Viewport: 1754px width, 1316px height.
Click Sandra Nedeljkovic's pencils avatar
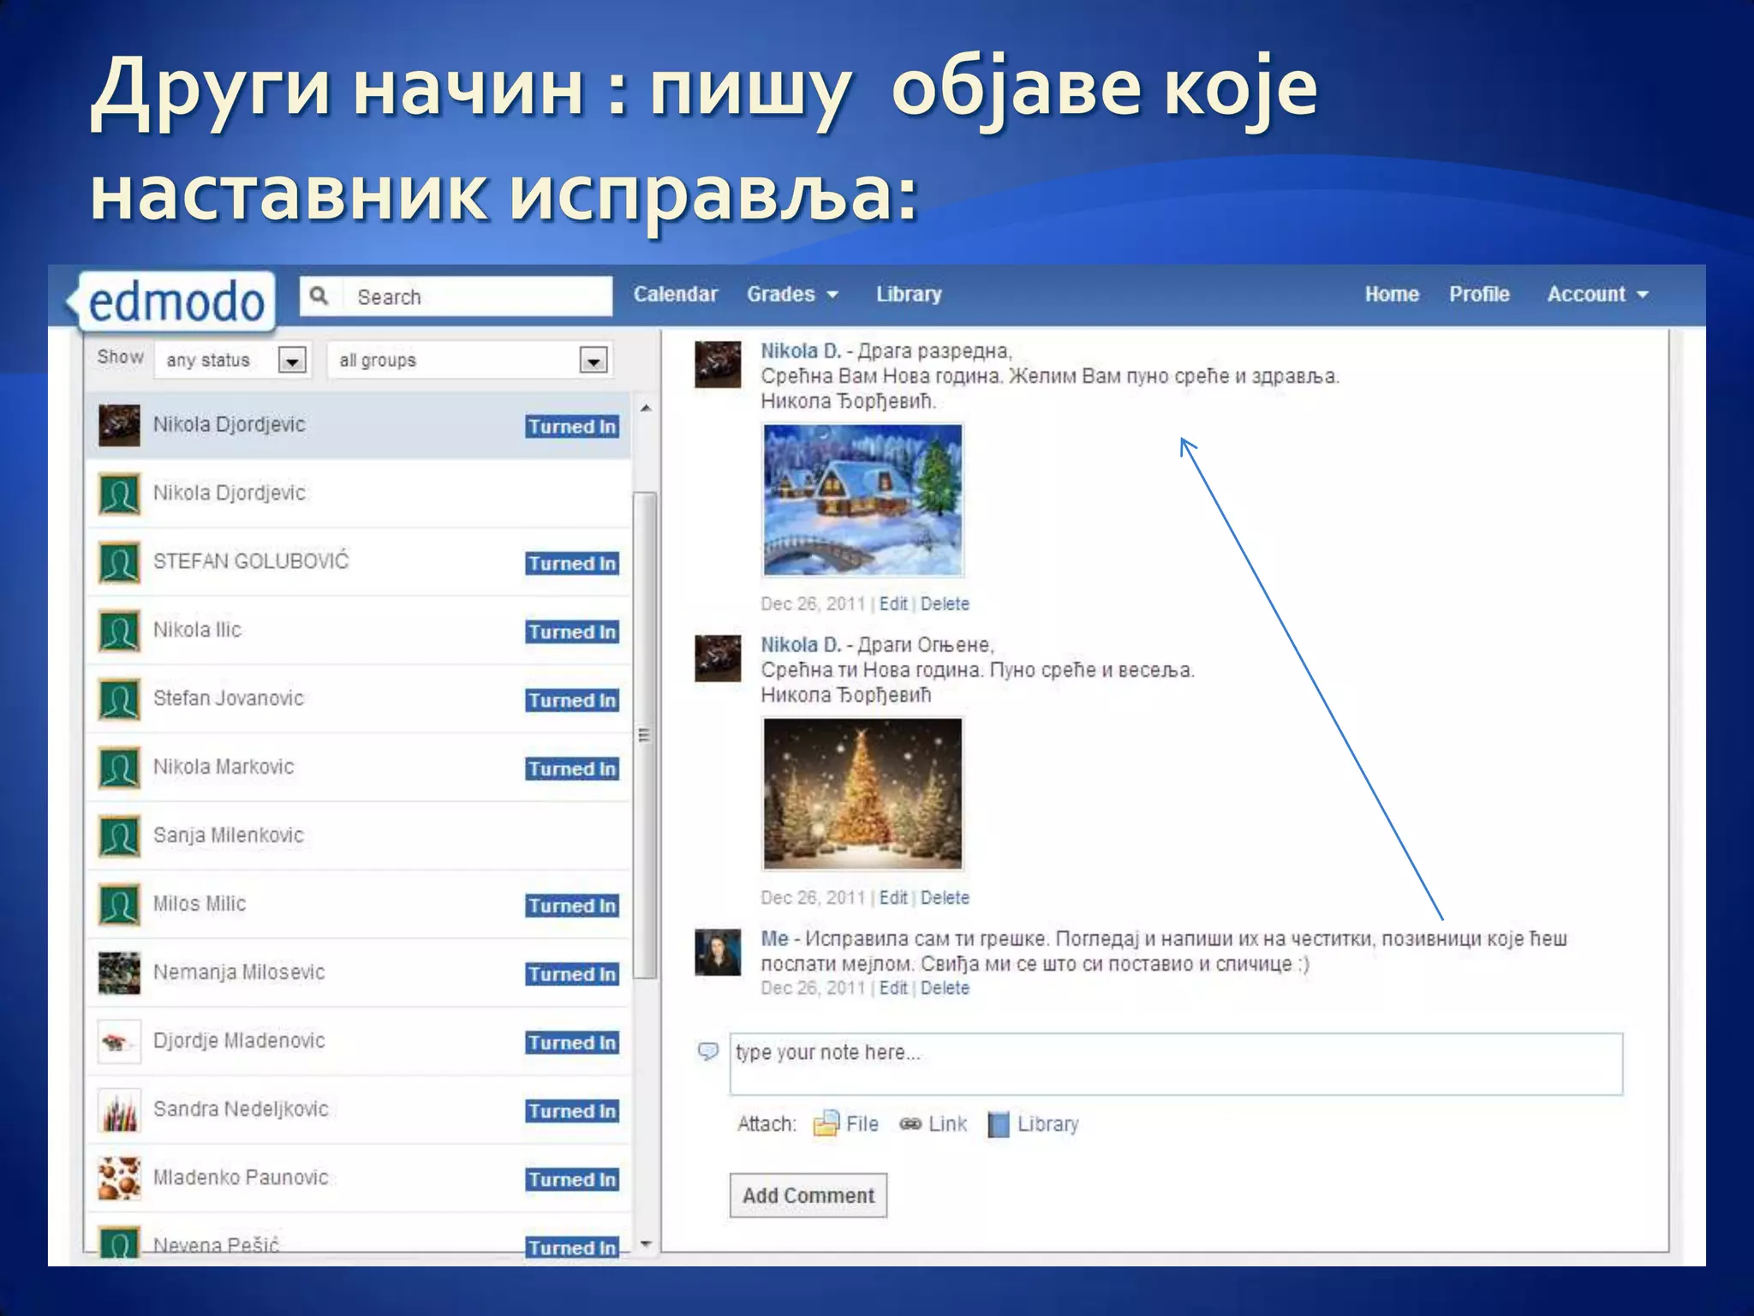(119, 1110)
